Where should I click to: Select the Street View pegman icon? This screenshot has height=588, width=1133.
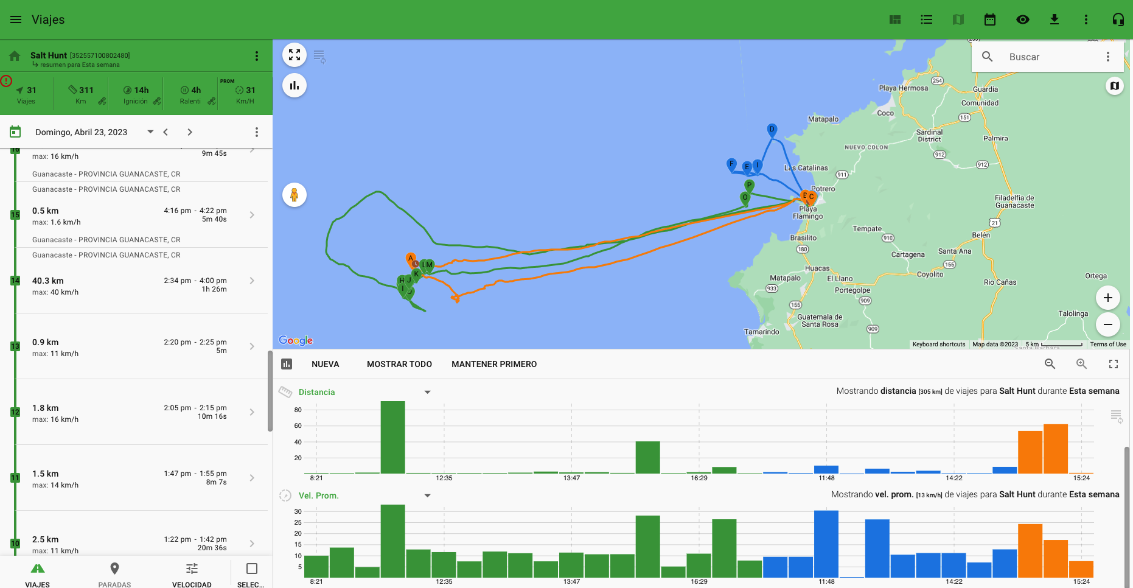point(295,195)
